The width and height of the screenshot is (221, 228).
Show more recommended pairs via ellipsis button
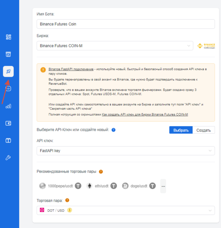pos(163,186)
